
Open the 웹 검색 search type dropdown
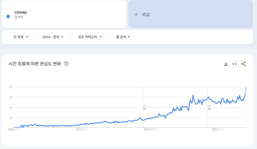point(123,37)
